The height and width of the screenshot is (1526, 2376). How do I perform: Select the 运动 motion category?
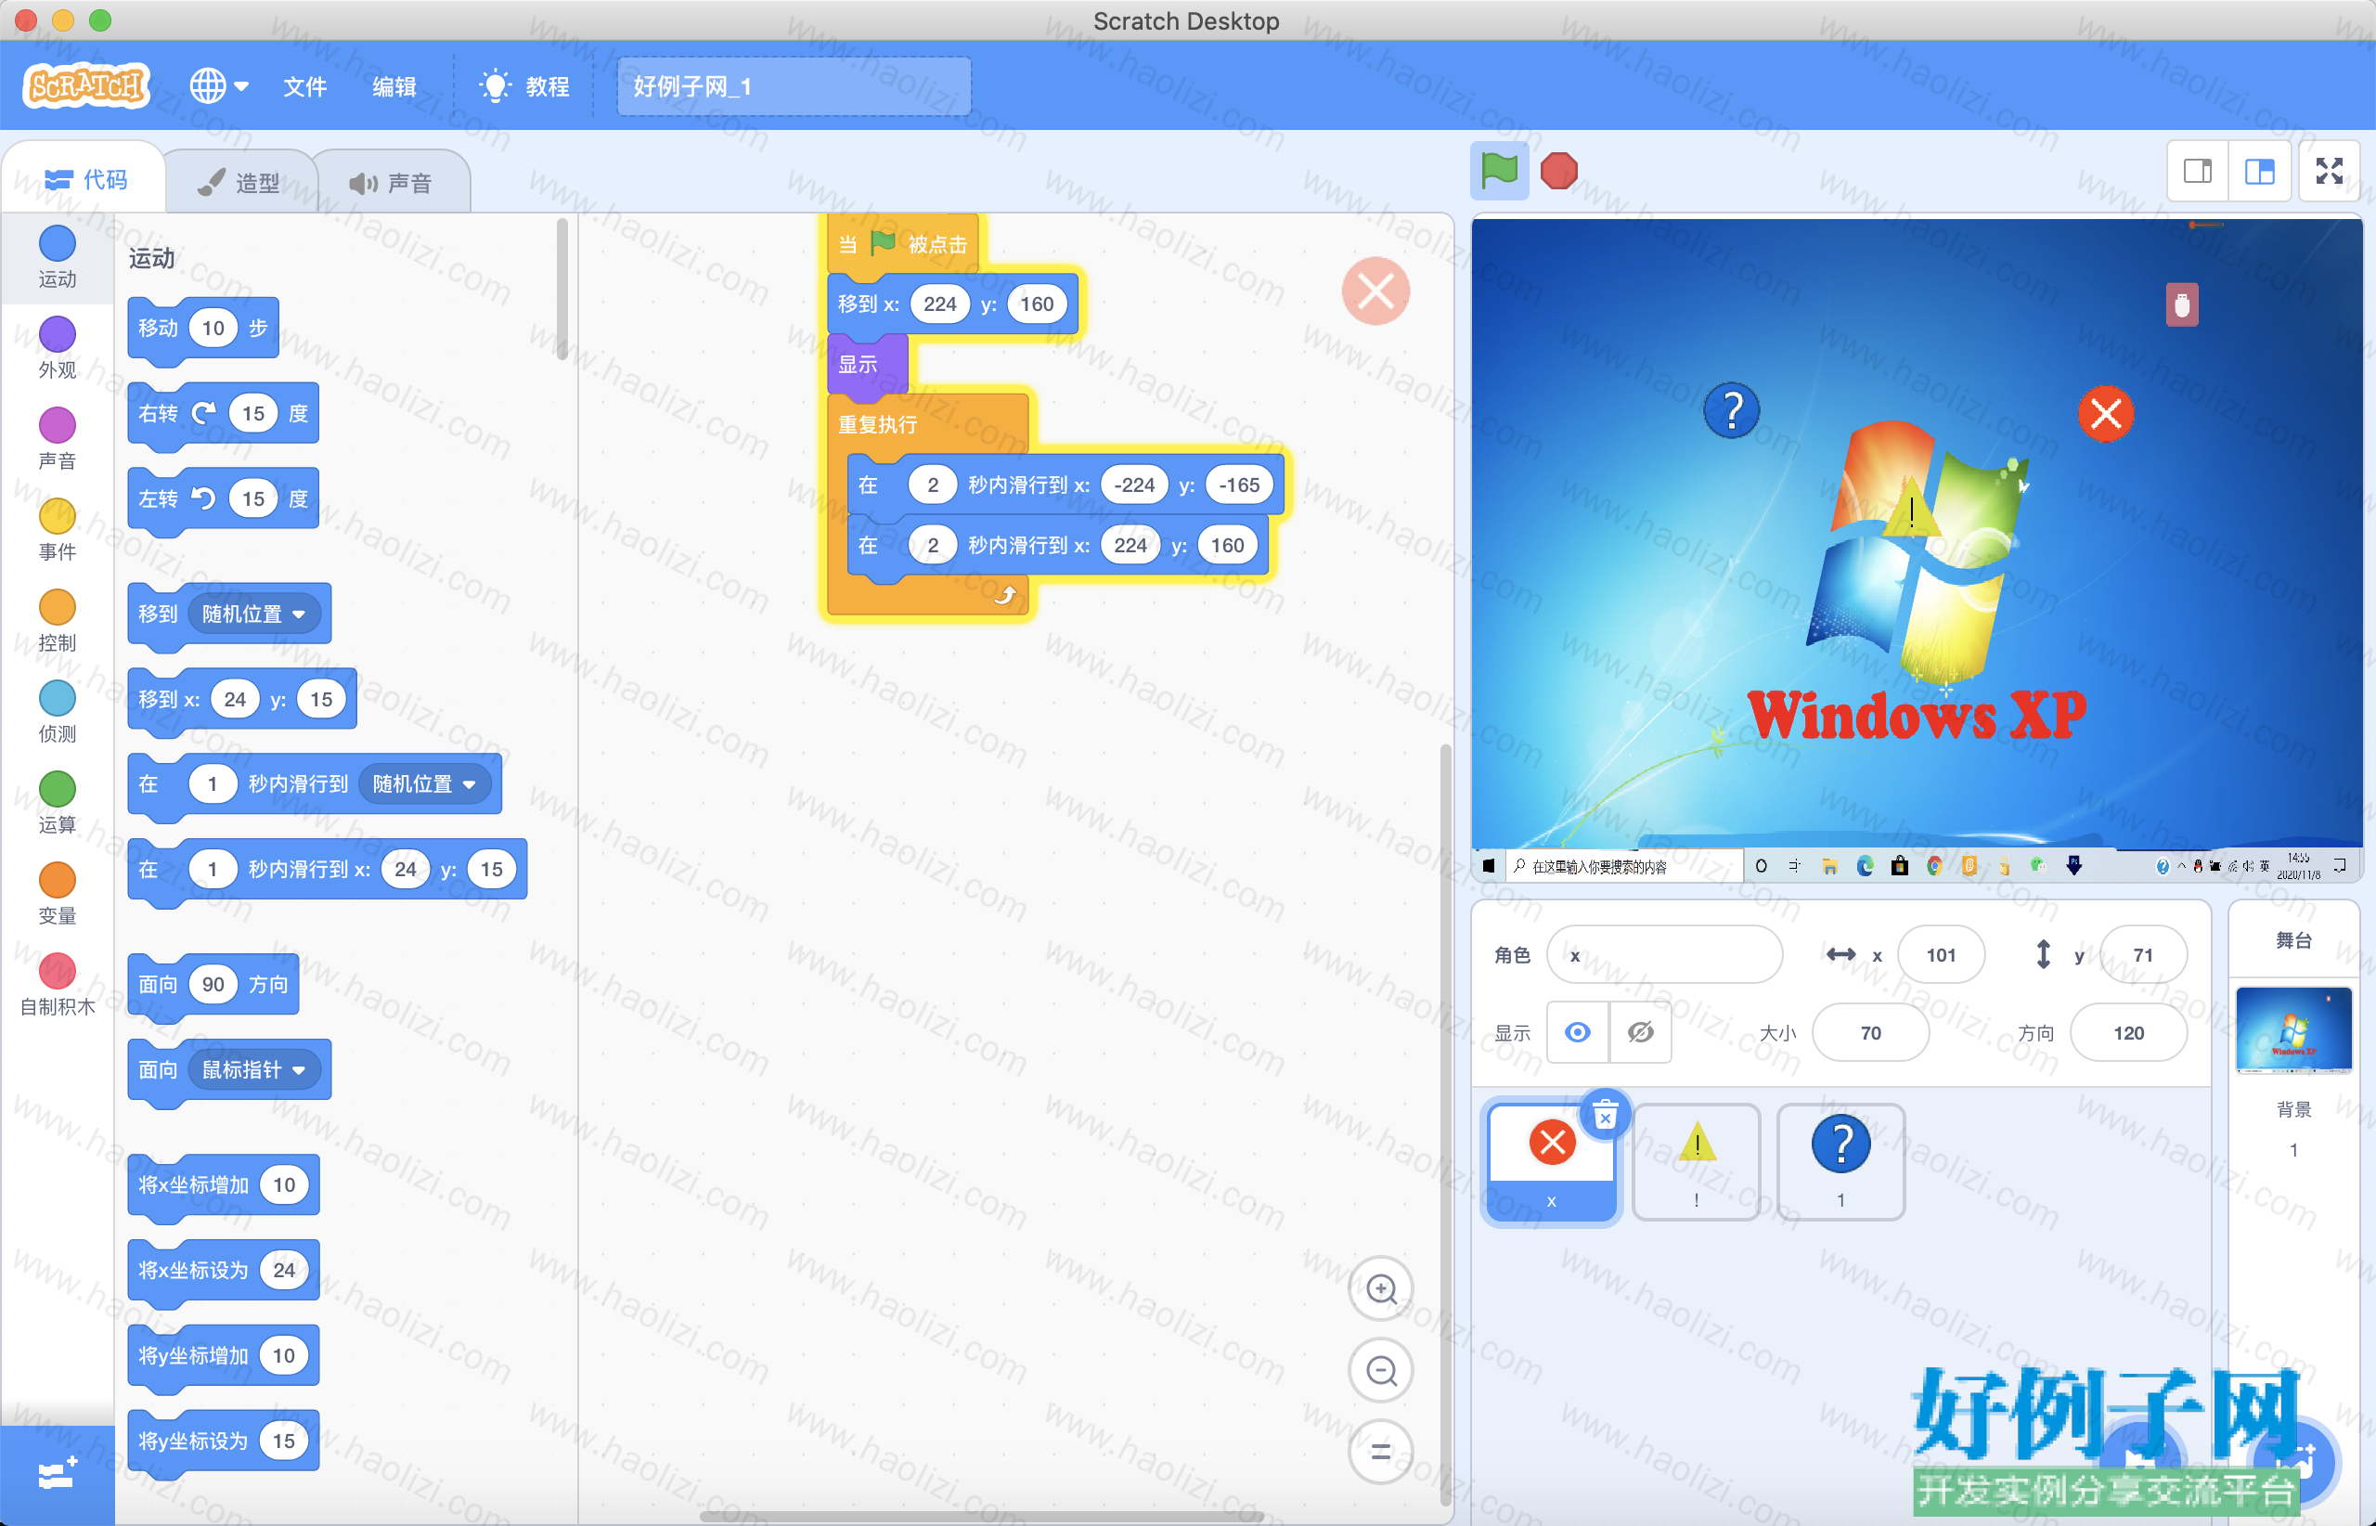[x=58, y=256]
